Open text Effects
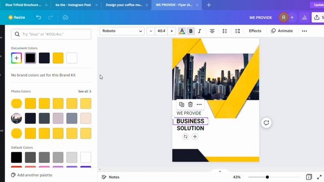This screenshot has height=182, width=324. 255,31
